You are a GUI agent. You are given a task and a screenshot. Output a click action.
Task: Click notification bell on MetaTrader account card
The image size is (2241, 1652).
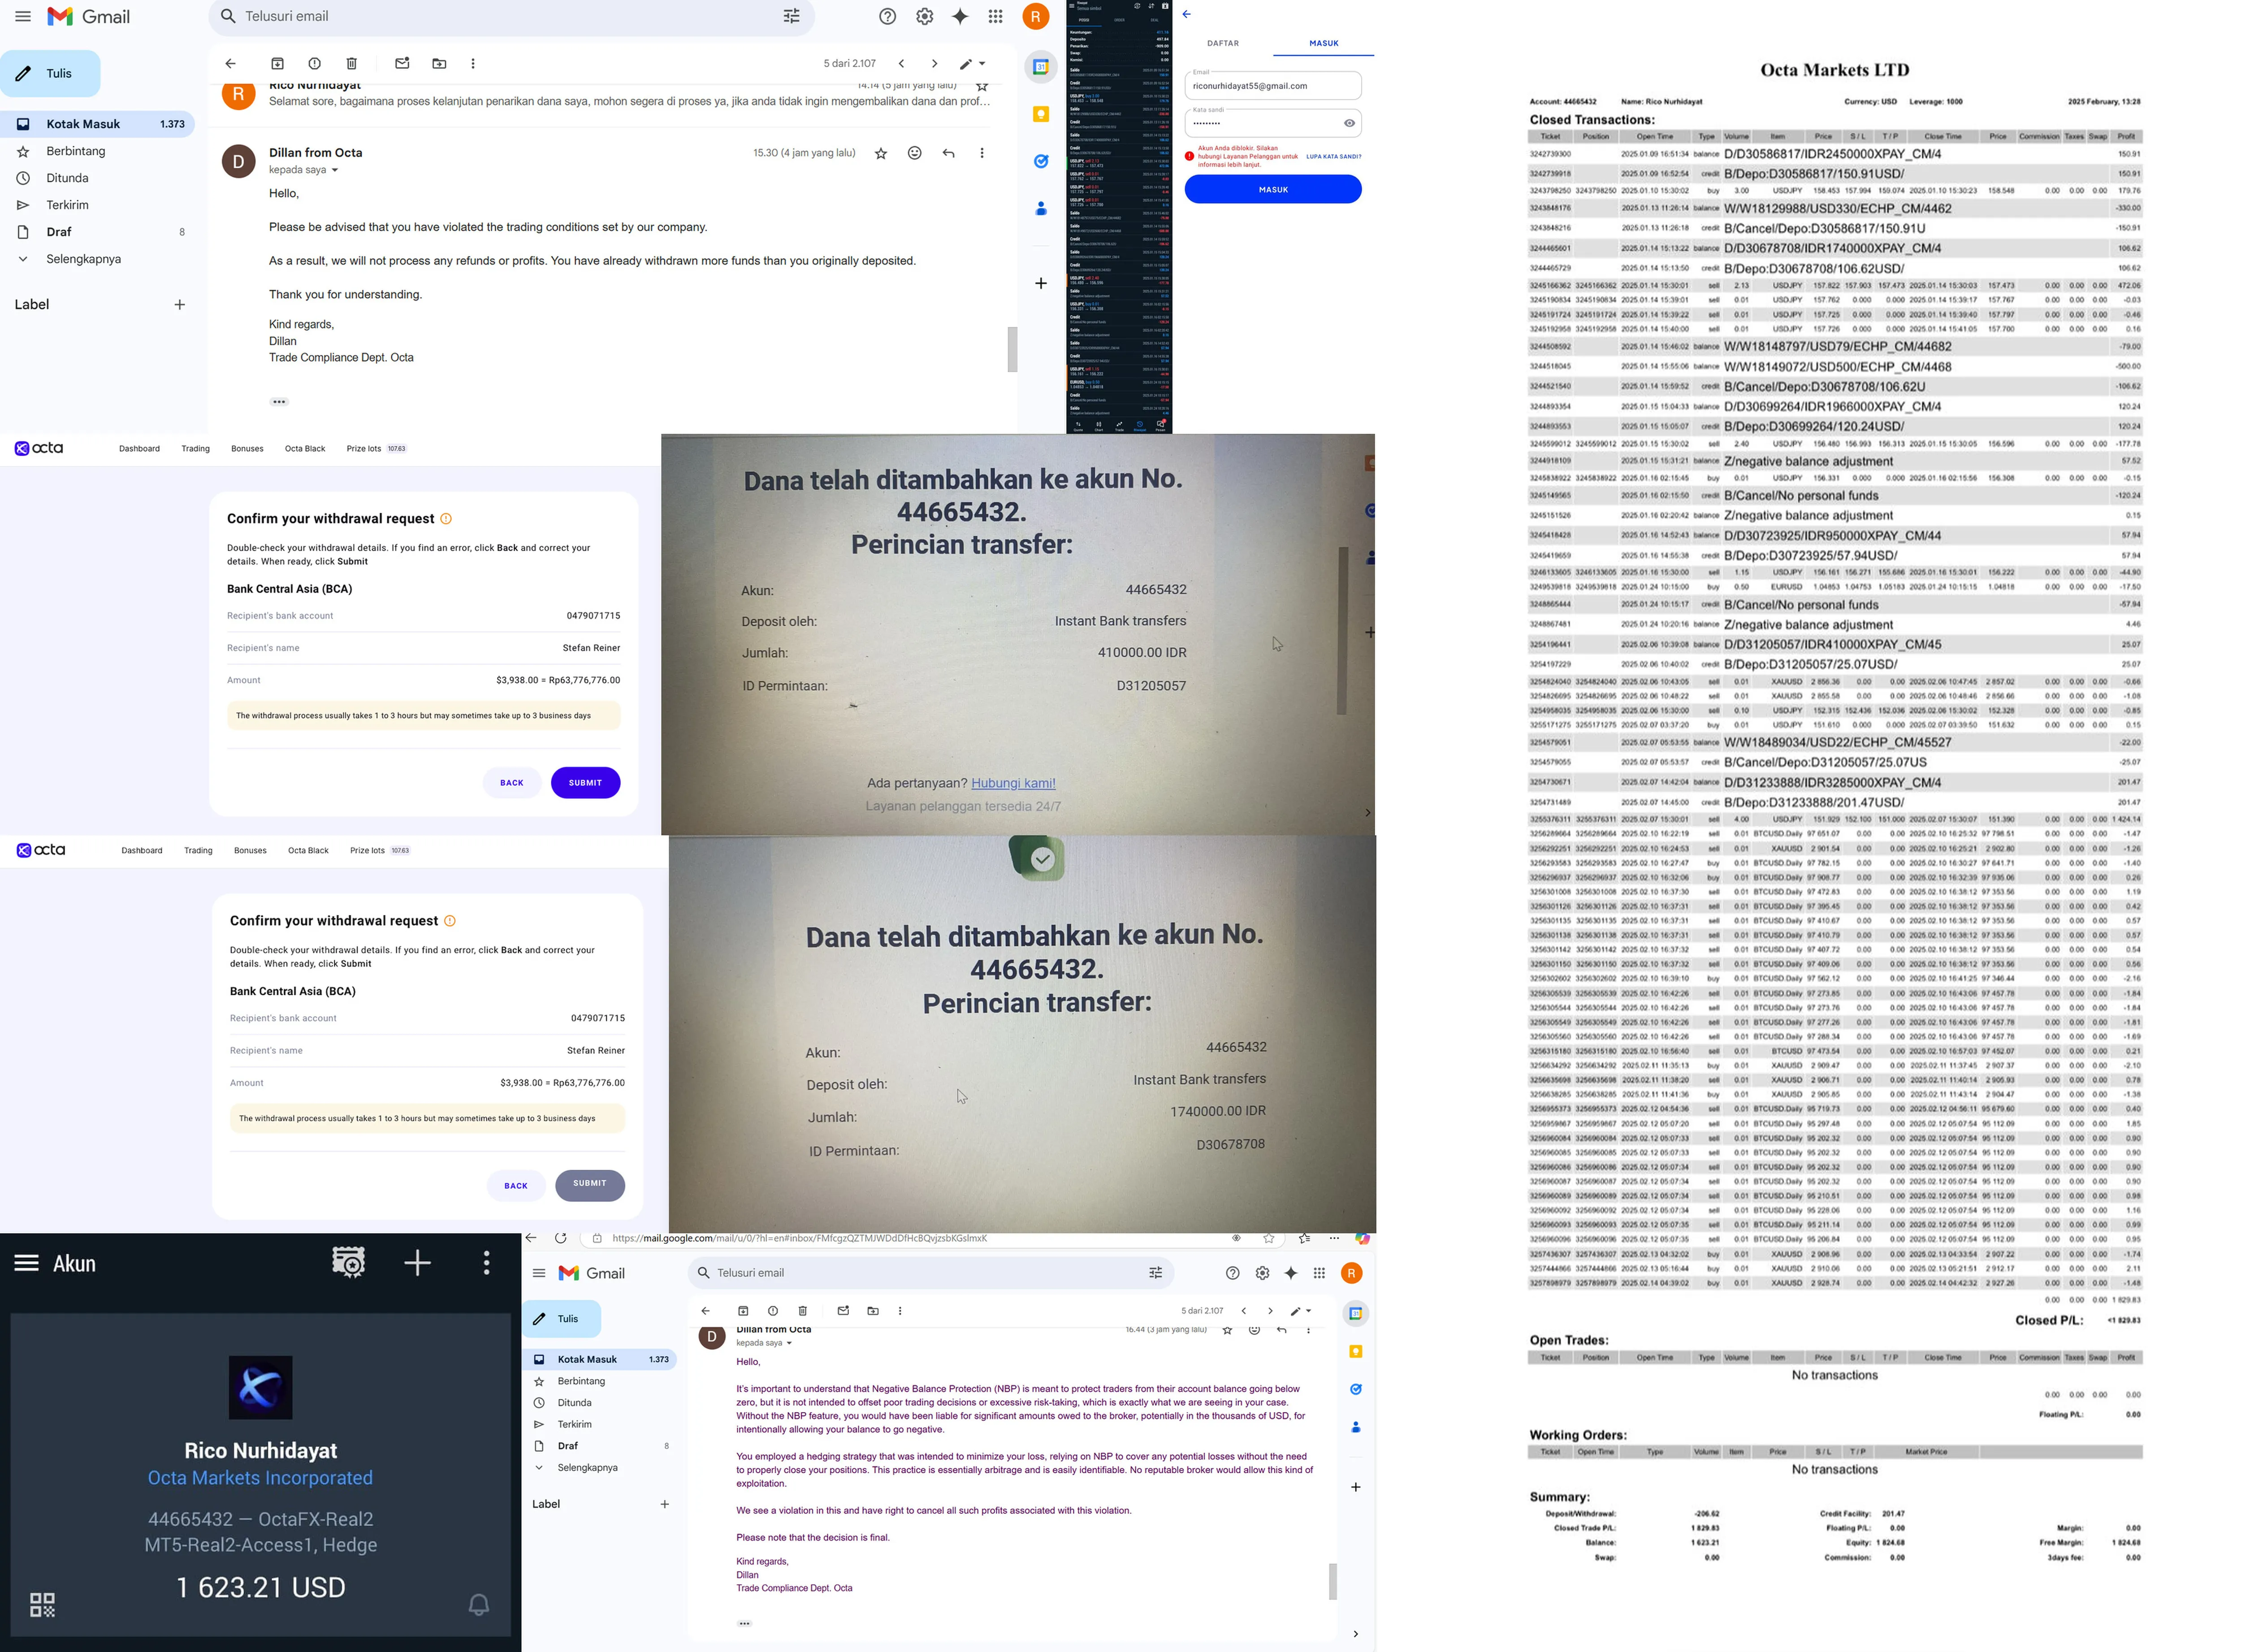479,1605
